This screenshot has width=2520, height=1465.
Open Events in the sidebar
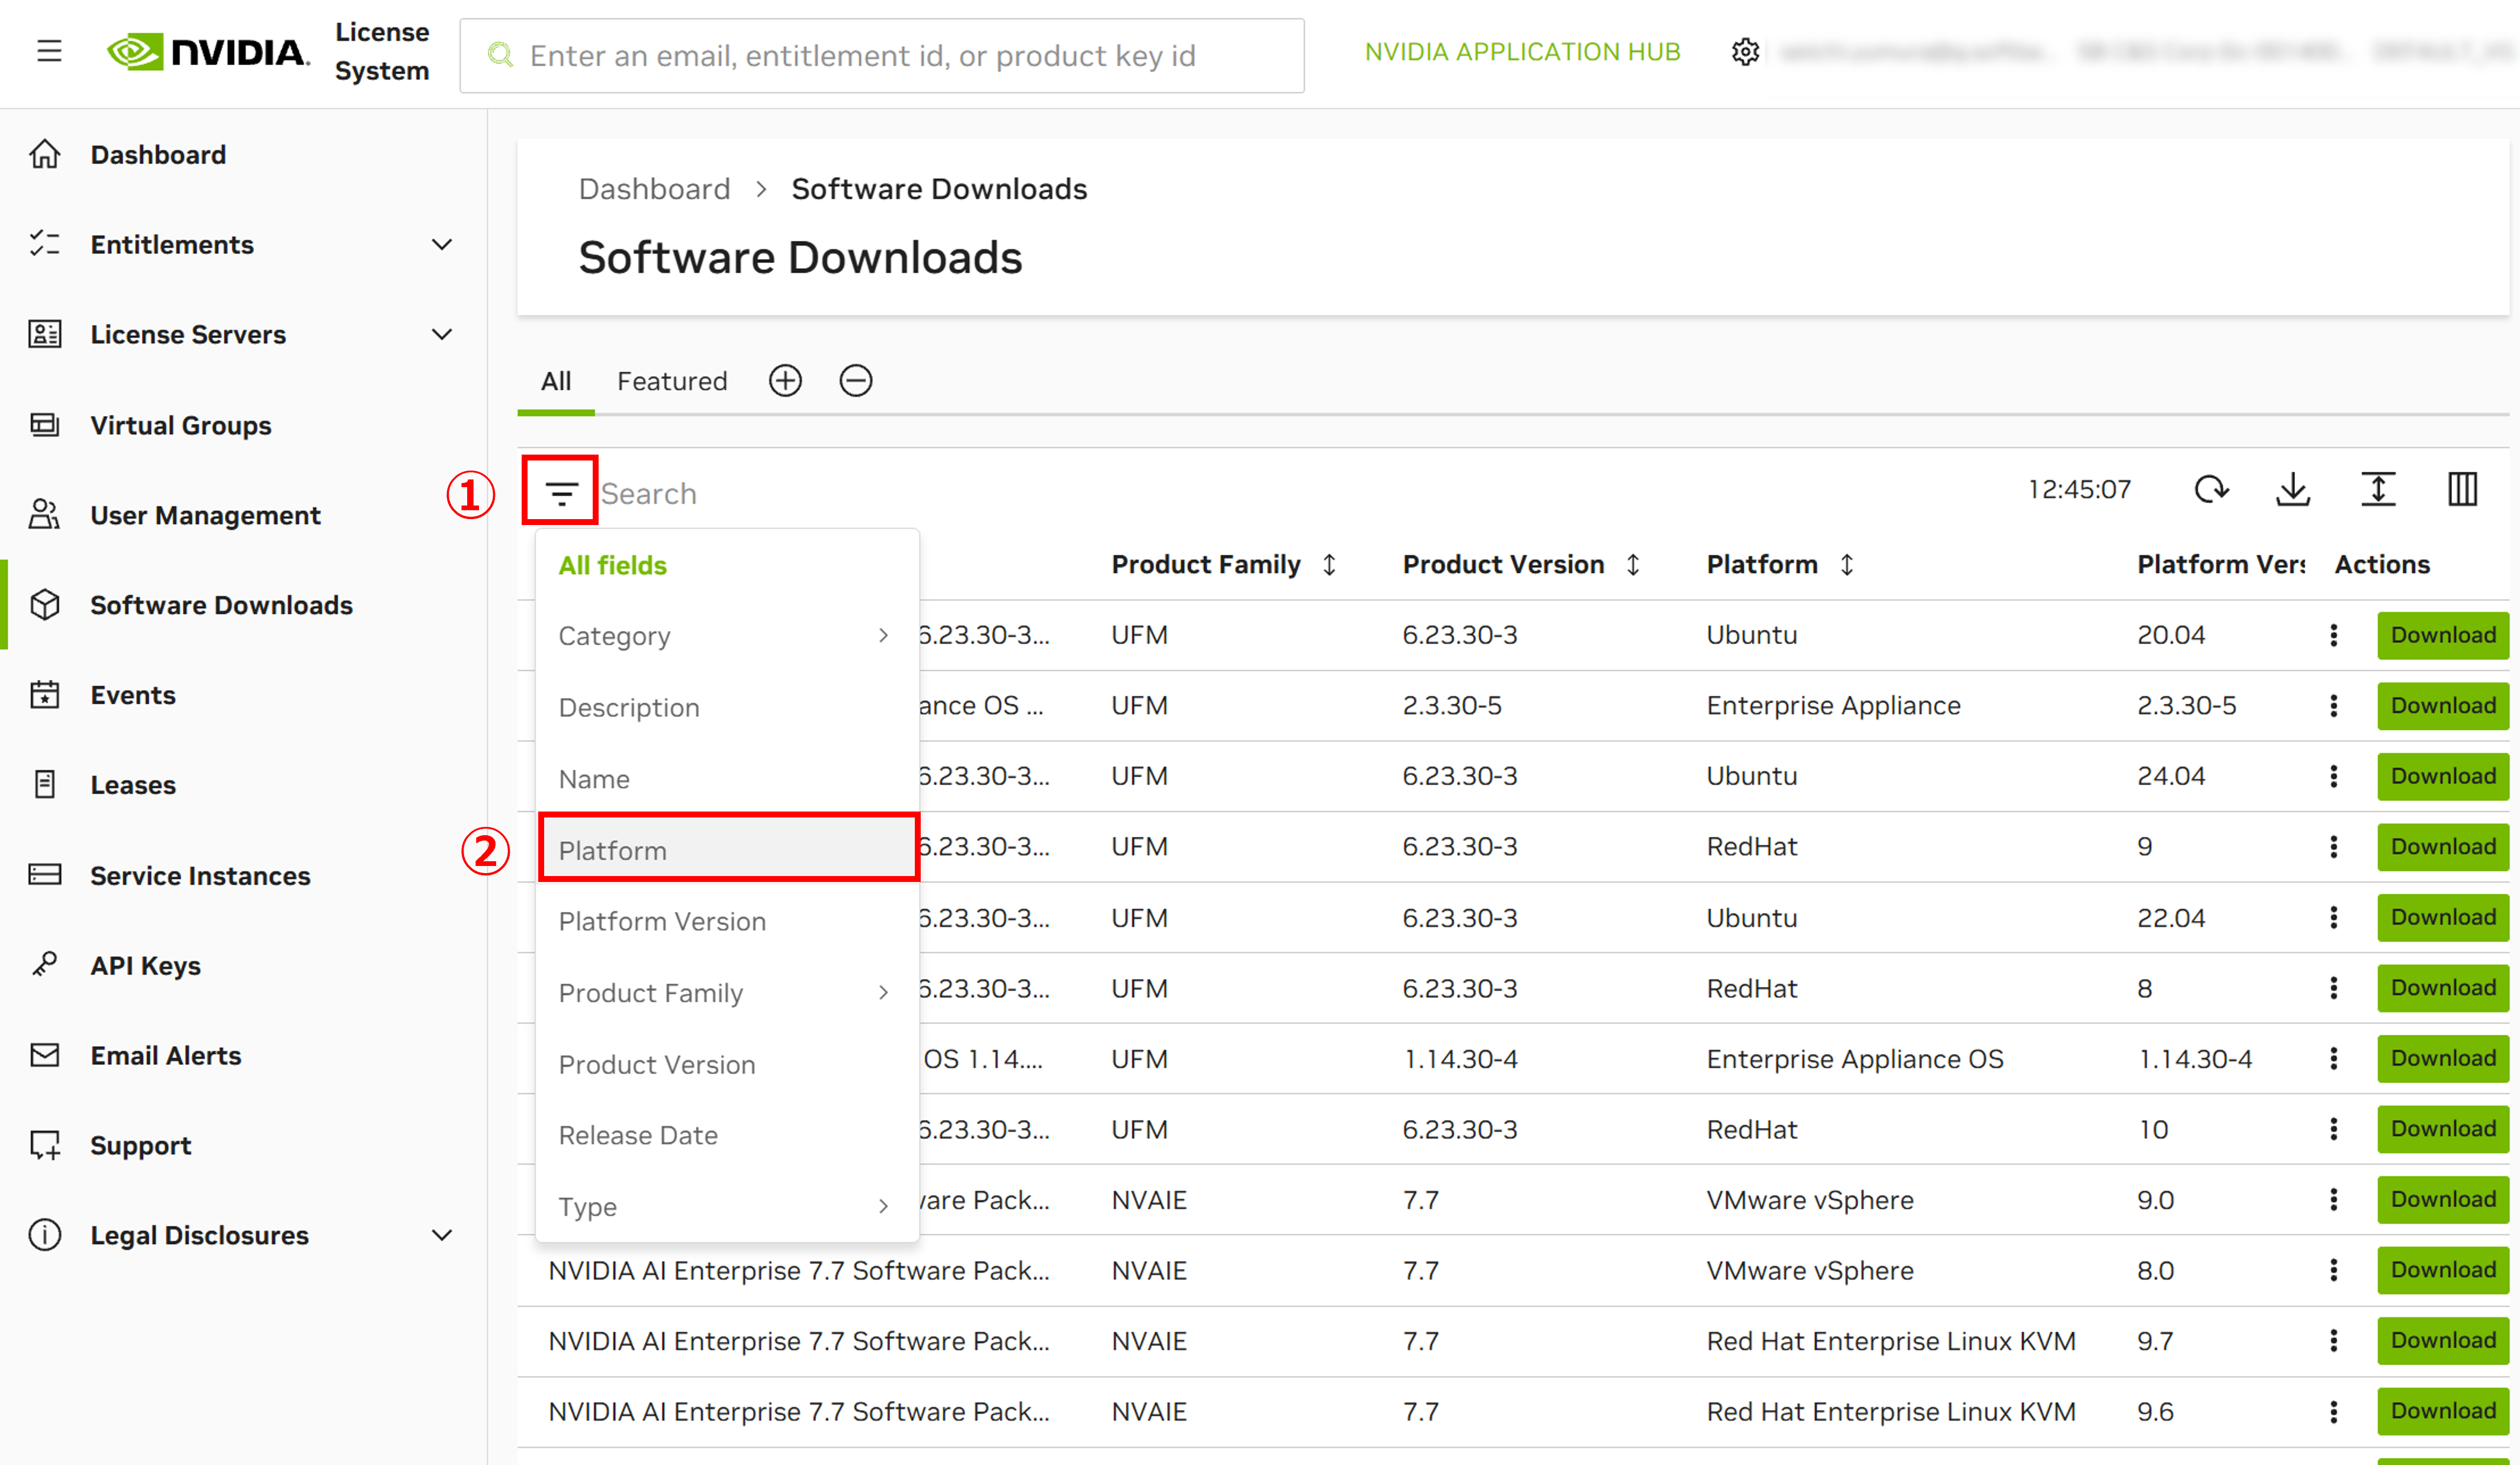(133, 695)
